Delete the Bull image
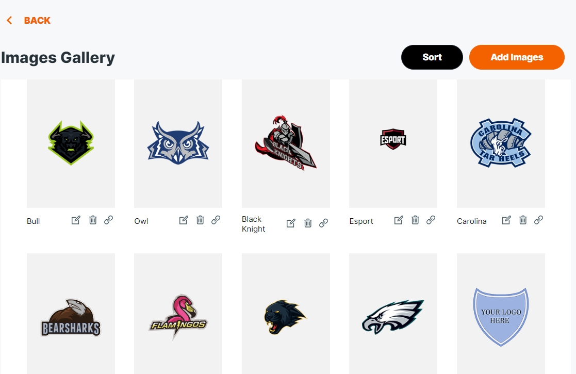The height and width of the screenshot is (374, 576). 93,220
